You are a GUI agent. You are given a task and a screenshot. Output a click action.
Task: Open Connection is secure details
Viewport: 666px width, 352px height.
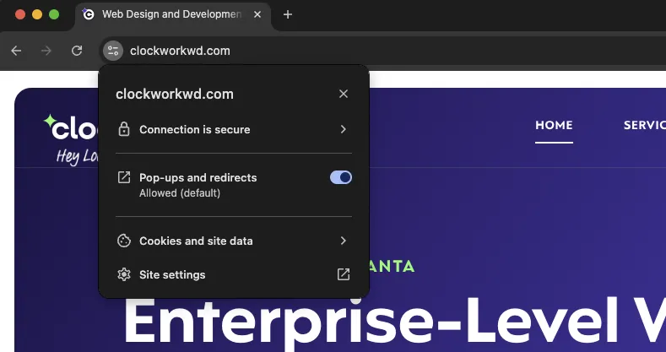point(234,129)
